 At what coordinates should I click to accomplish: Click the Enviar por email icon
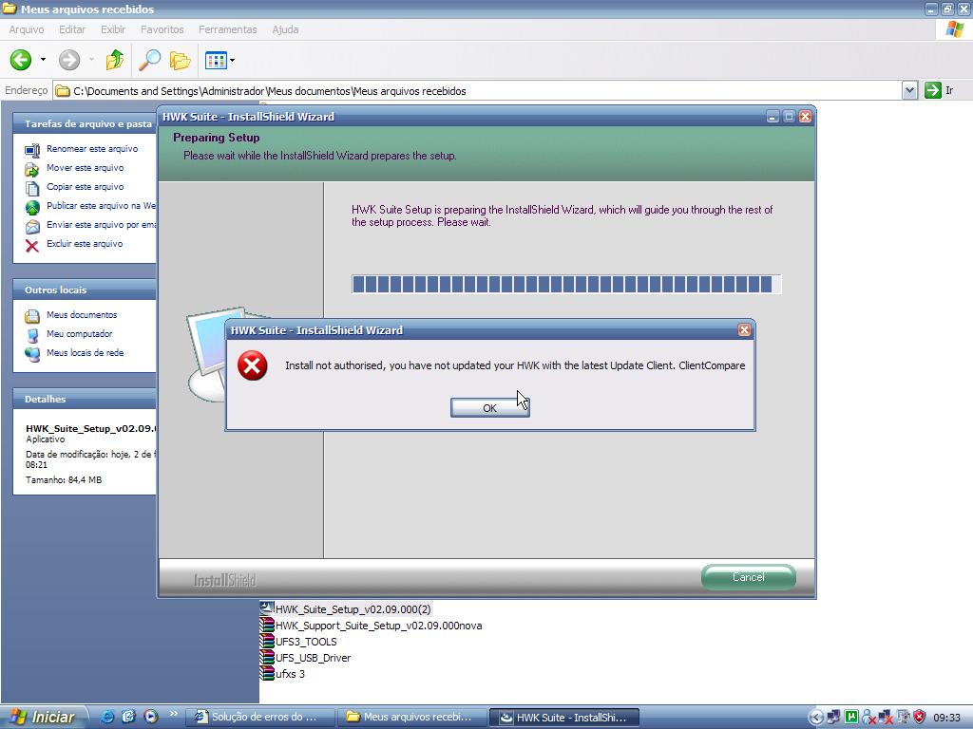pyautogui.click(x=32, y=226)
